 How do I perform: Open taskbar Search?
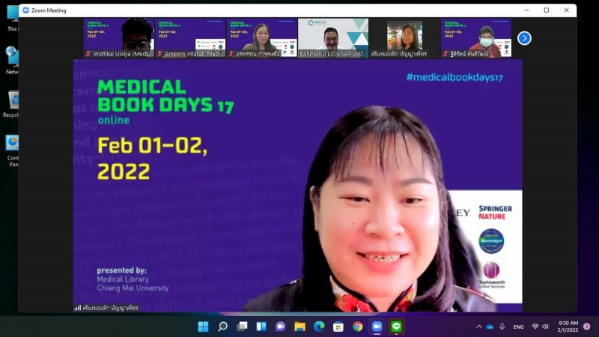pyautogui.click(x=222, y=327)
